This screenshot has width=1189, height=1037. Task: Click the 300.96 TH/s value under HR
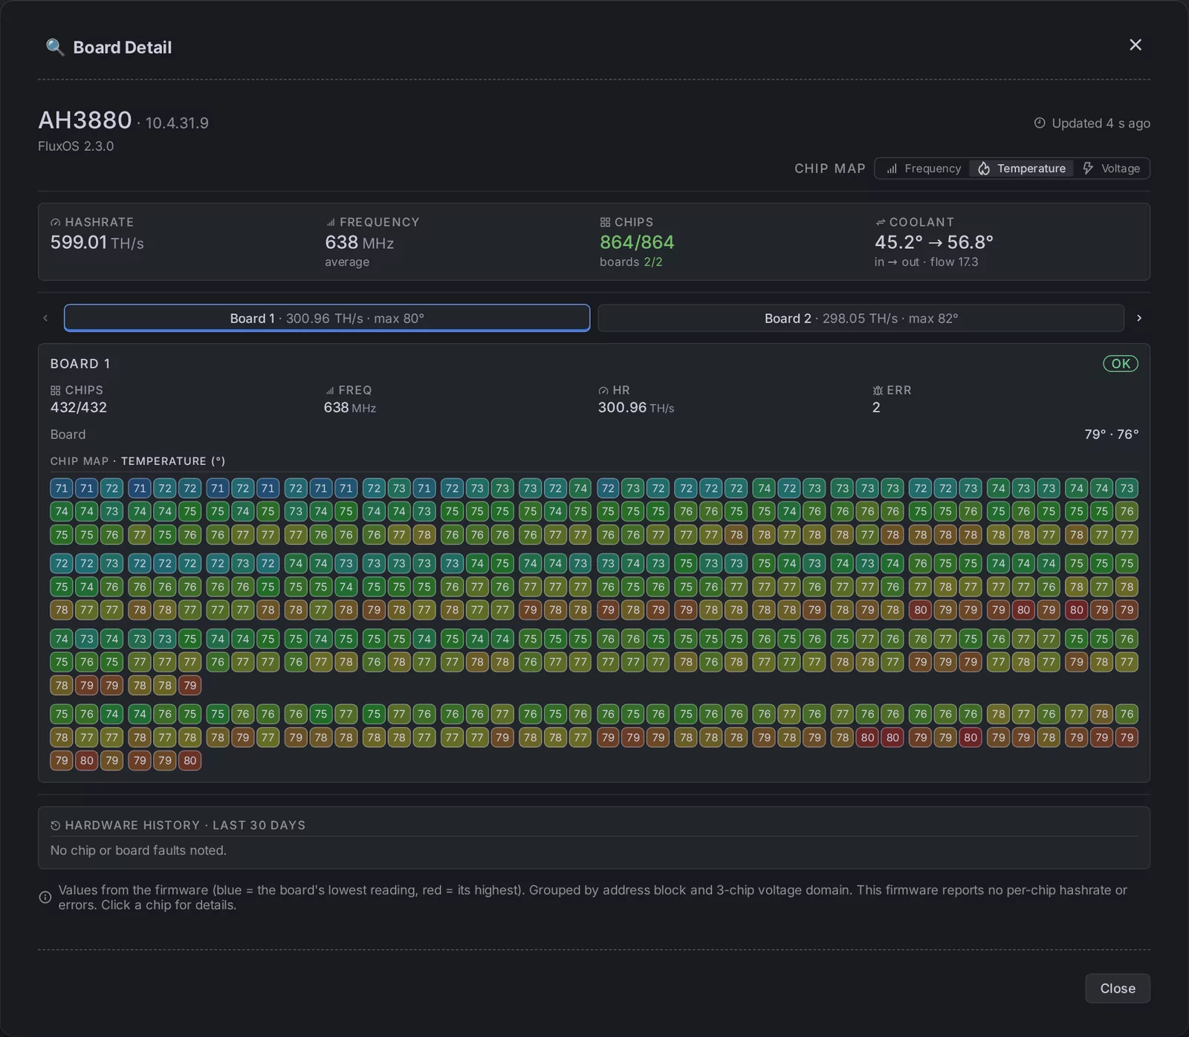tap(636, 408)
